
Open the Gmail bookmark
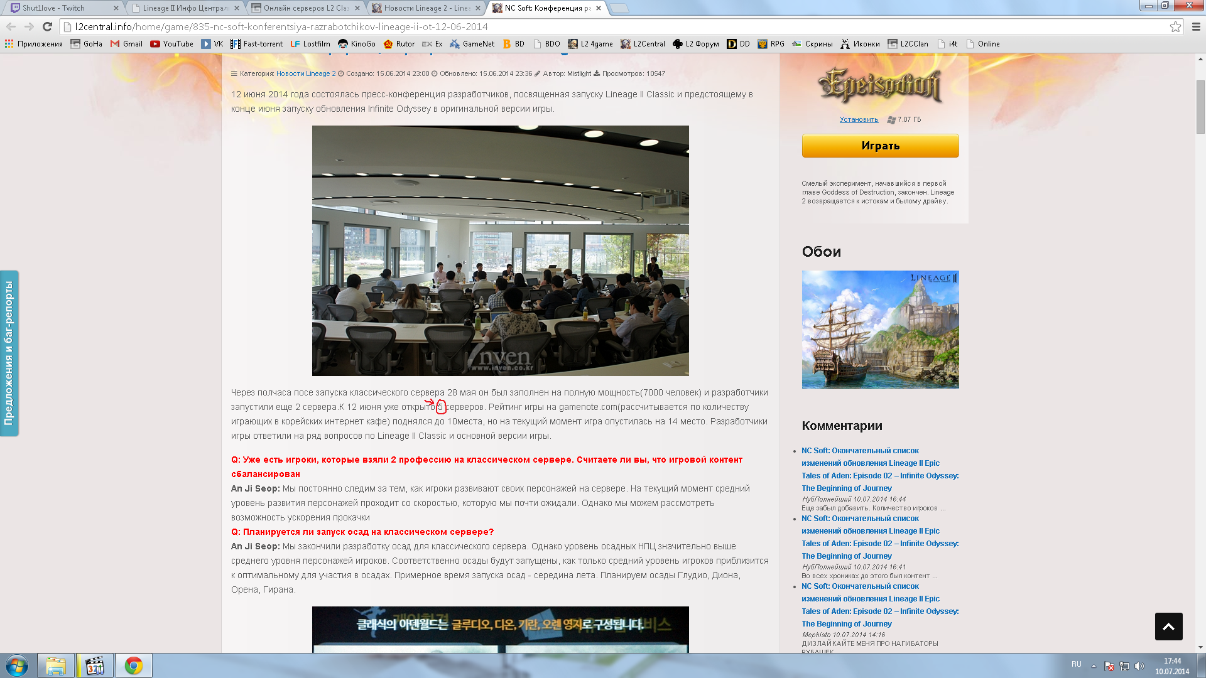126,44
